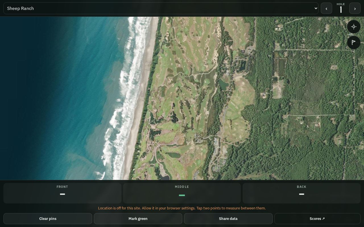Clear pins from the map
The height and width of the screenshot is (227, 364).
pos(48,218)
